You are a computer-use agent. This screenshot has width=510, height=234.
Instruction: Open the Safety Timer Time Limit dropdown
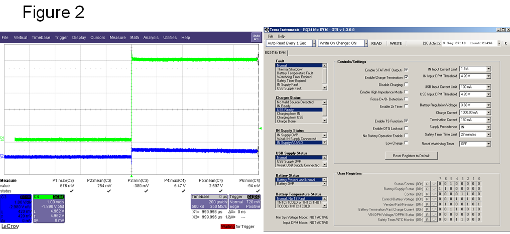(488, 135)
